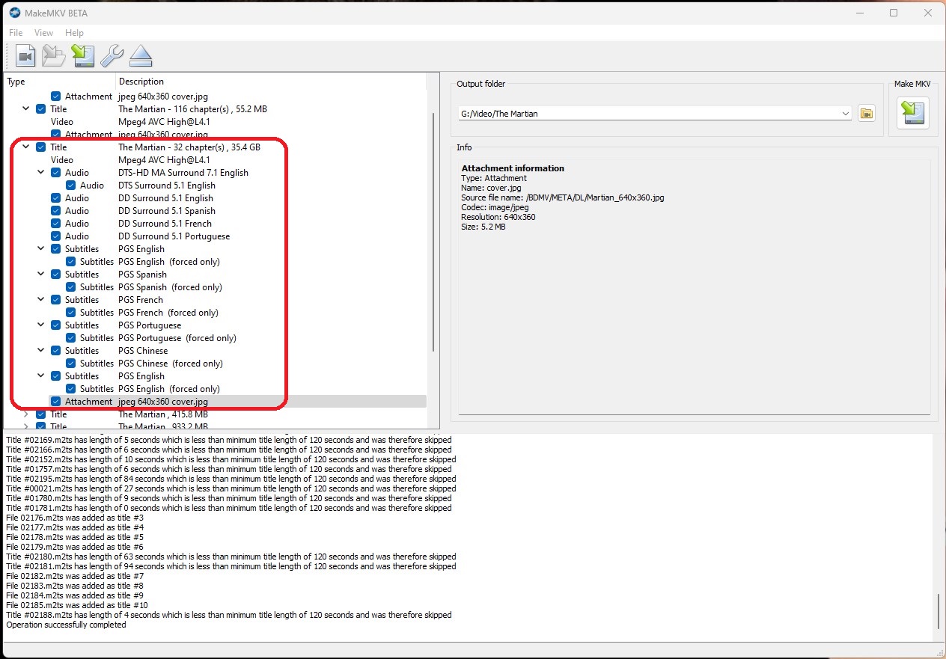Click the 'Resolution: 640x360' info line
946x659 pixels.
(498, 217)
